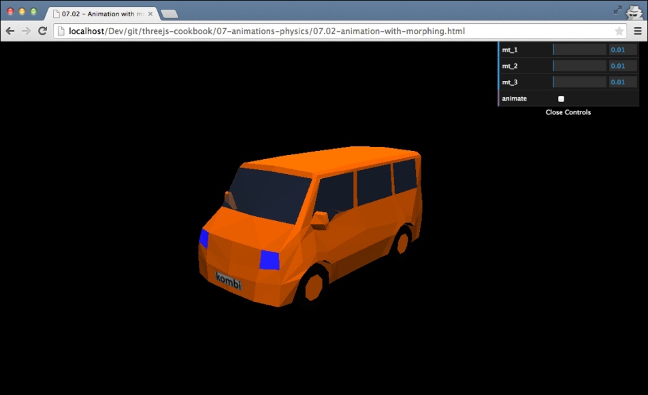Close the 07.02 Animation tab
Image resolution: width=648 pixels, height=395 pixels.
pyautogui.click(x=150, y=14)
